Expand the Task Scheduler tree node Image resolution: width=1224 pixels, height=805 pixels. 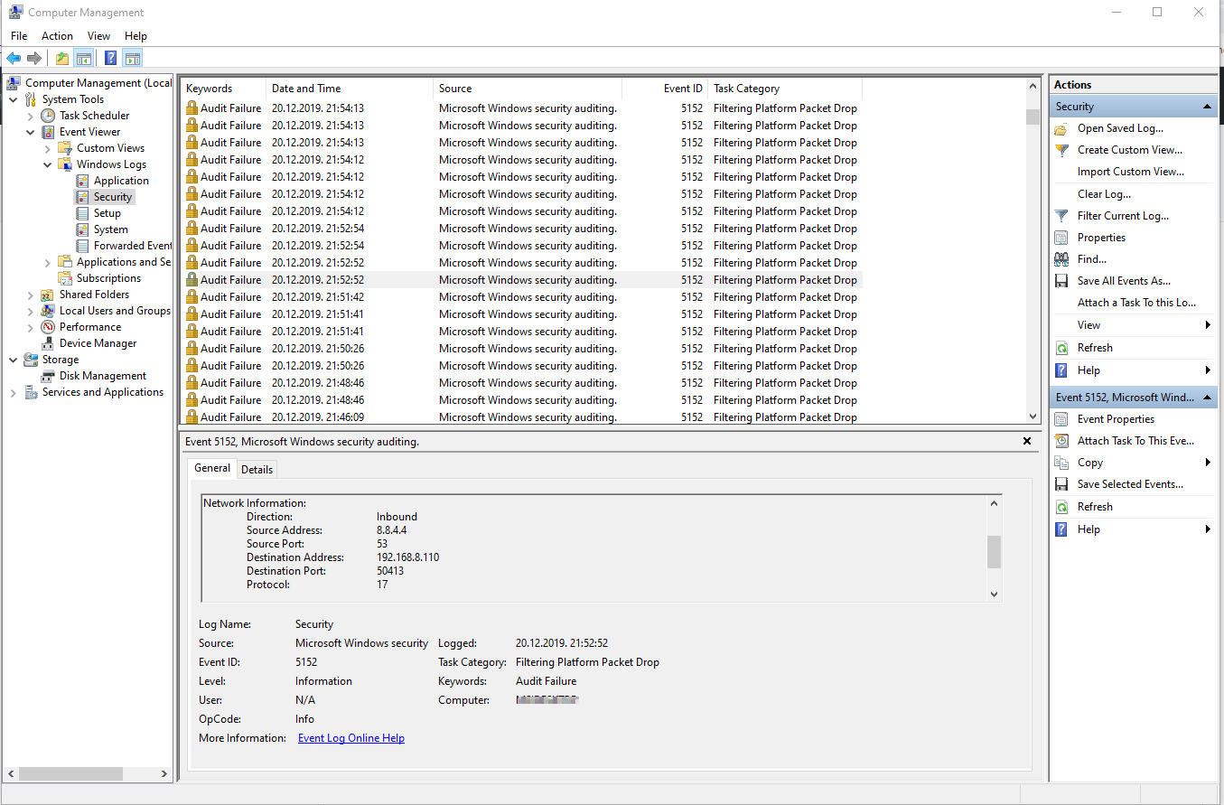tap(31, 116)
